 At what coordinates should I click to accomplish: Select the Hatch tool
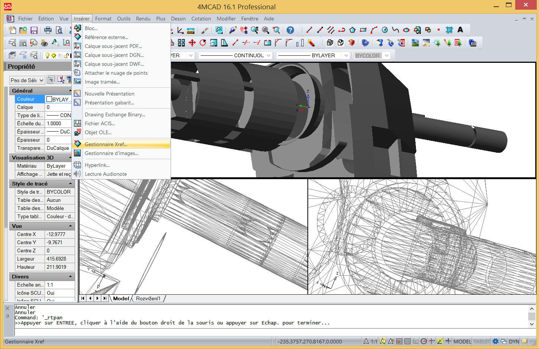449,30
